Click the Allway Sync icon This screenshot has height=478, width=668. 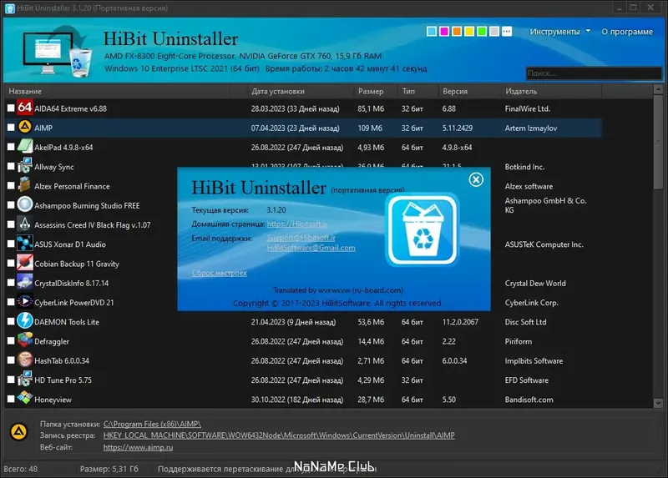(25, 166)
